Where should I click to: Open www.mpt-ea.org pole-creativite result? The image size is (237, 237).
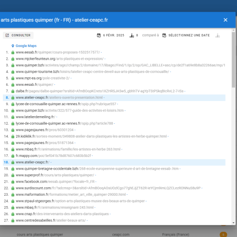(x=43, y=78)
